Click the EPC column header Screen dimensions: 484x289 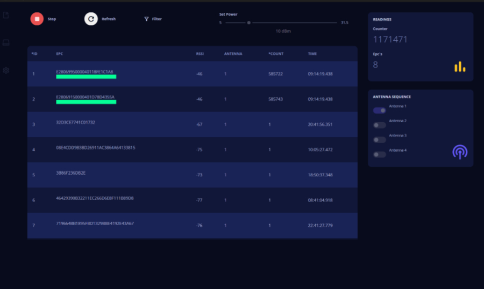pyautogui.click(x=60, y=54)
